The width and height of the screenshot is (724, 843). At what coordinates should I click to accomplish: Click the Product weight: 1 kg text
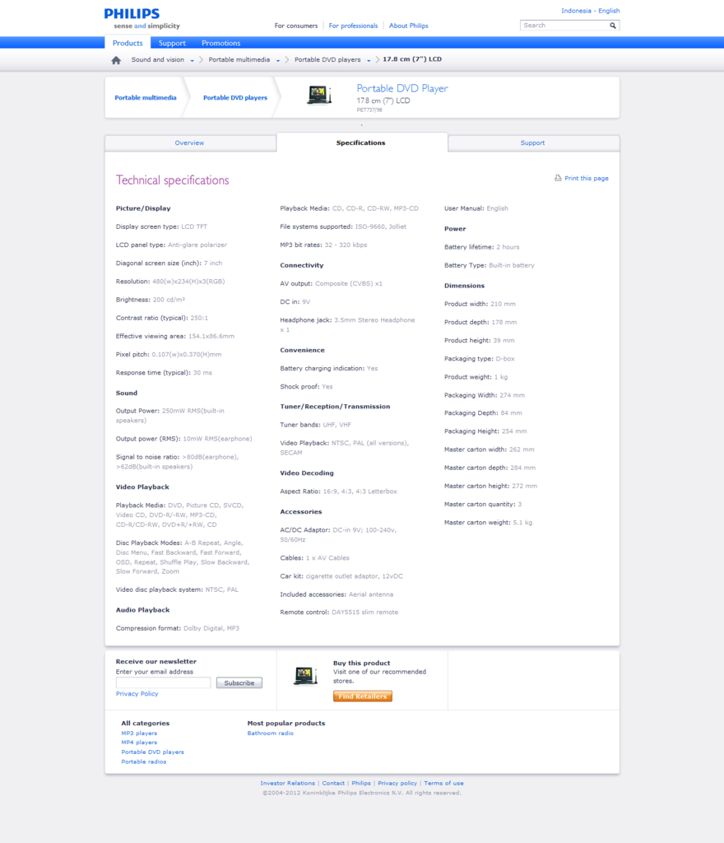point(476,377)
